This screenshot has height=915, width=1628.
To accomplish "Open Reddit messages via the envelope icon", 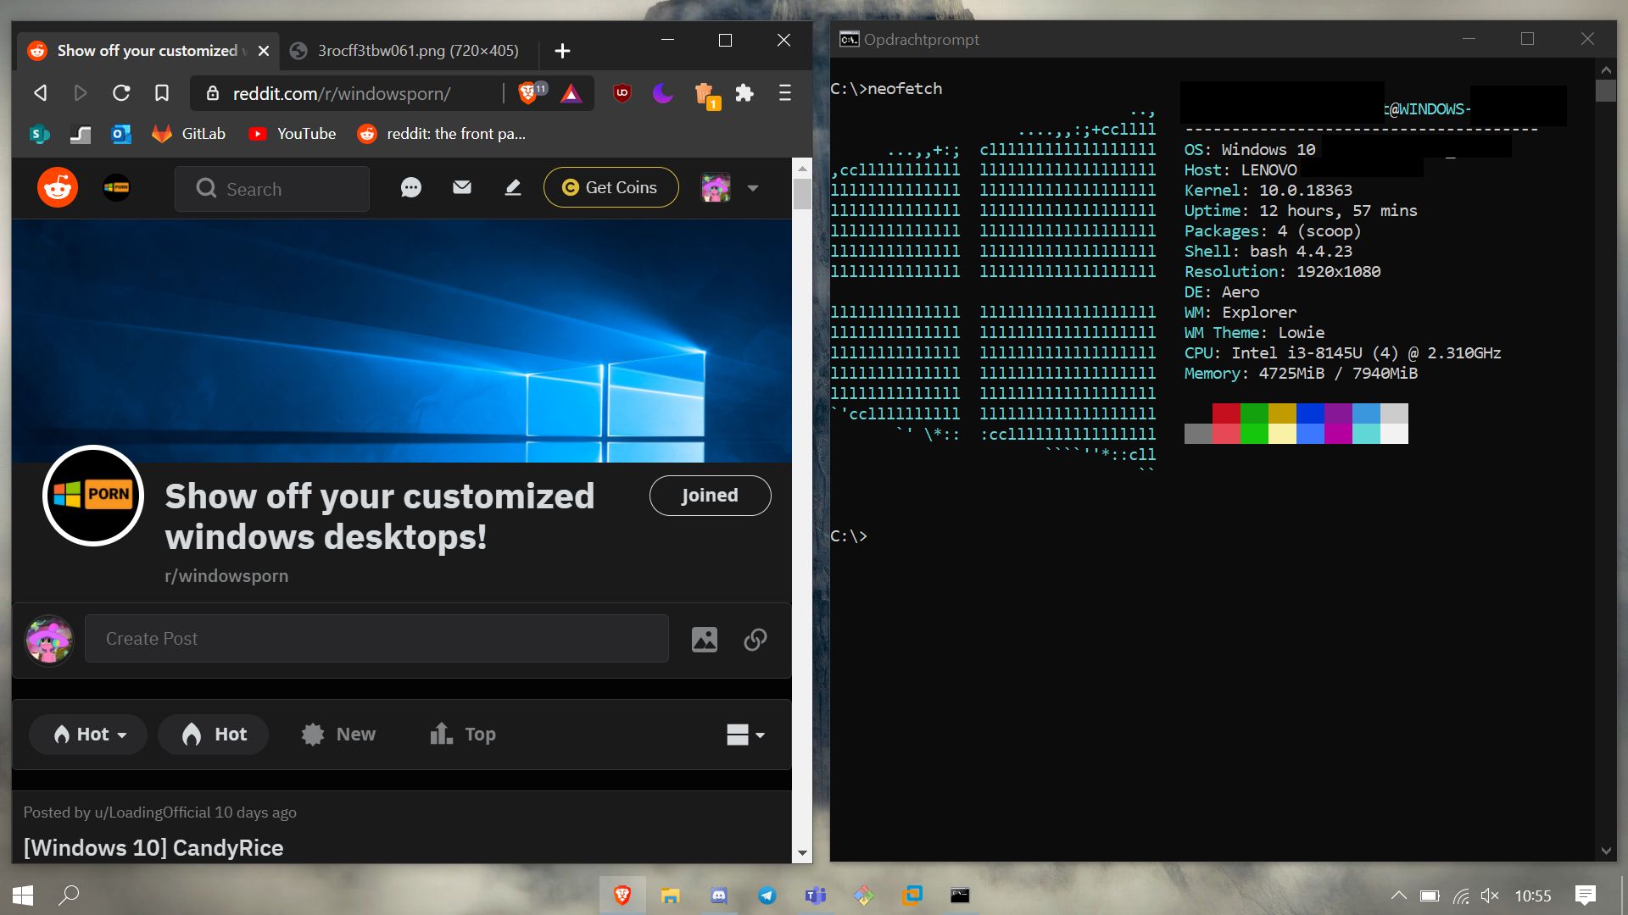I will click(x=462, y=187).
